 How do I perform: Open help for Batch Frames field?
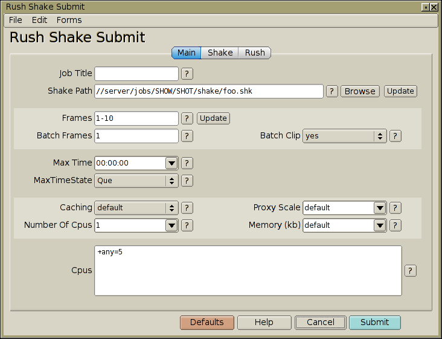(x=187, y=136)
